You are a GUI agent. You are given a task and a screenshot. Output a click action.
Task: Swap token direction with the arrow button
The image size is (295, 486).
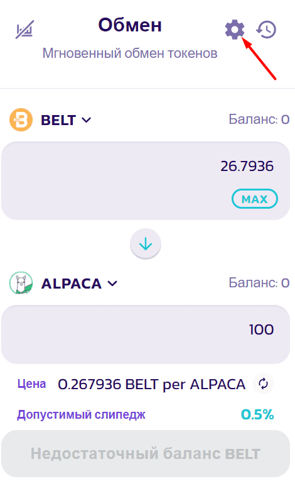(146, 244)
